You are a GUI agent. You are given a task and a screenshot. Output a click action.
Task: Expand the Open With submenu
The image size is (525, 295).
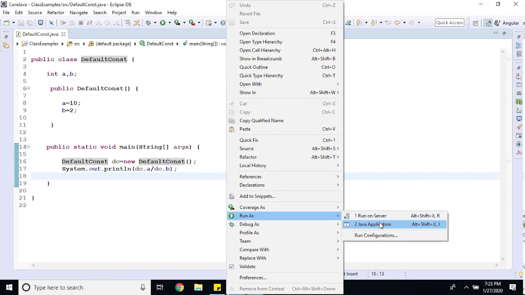(x=285, y=84)
